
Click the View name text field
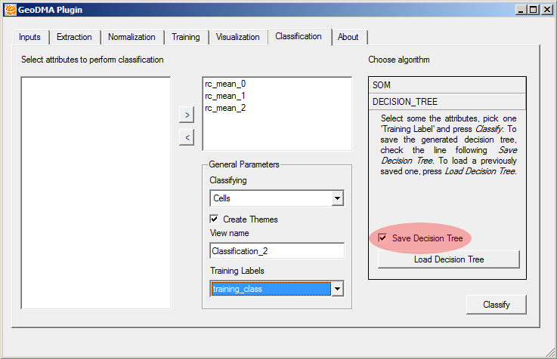[277, 251]
